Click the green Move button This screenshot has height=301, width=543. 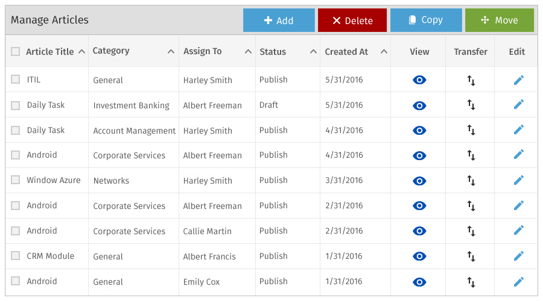pos(500,20)
